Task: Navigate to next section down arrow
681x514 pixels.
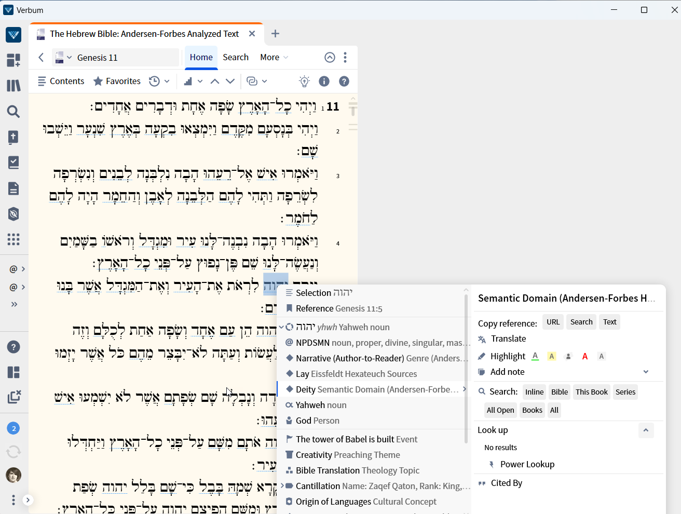Action: pyautogui.click(x=230, y=81)
